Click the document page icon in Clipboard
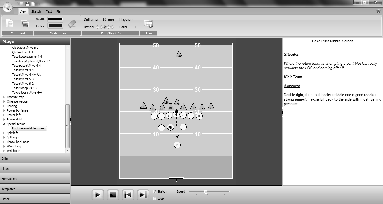The image size is (383, 204). (10, 24)
